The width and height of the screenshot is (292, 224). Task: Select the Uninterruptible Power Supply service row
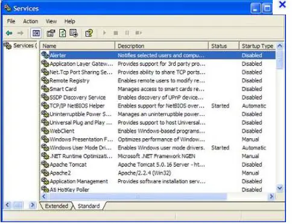pyautogui.click(x=158, y=114)
